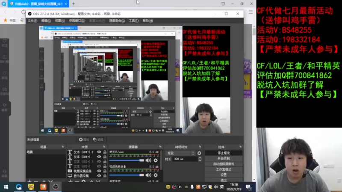
Task: Click the 书签 bookmark star icon
Action: click(6, 20)
